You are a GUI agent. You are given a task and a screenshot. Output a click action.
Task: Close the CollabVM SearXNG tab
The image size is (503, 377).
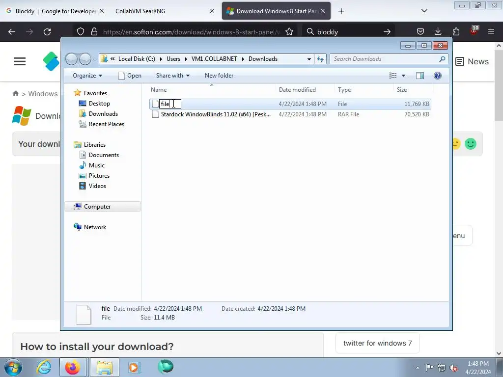[x=212, y=11]
